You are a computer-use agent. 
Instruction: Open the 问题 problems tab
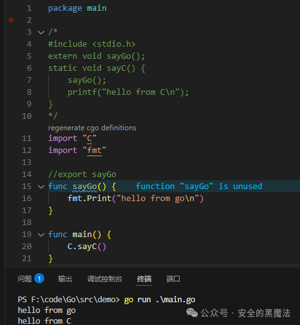25,279
